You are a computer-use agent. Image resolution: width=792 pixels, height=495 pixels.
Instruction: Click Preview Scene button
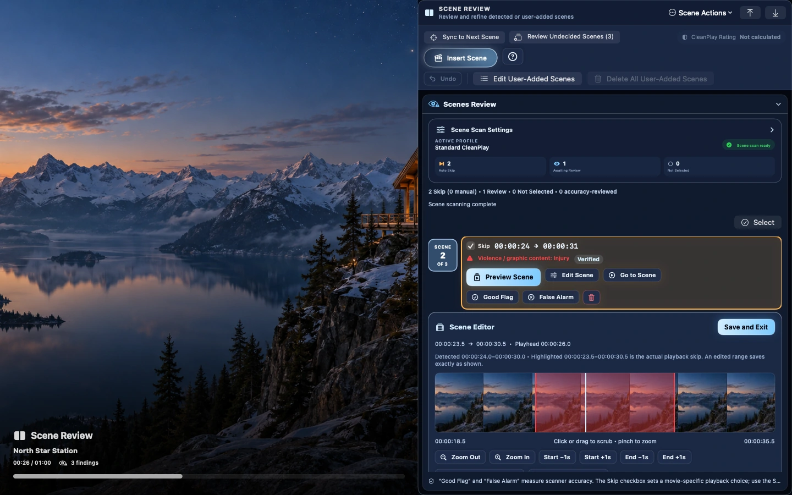pyautogui.click(x=503, y=277)
